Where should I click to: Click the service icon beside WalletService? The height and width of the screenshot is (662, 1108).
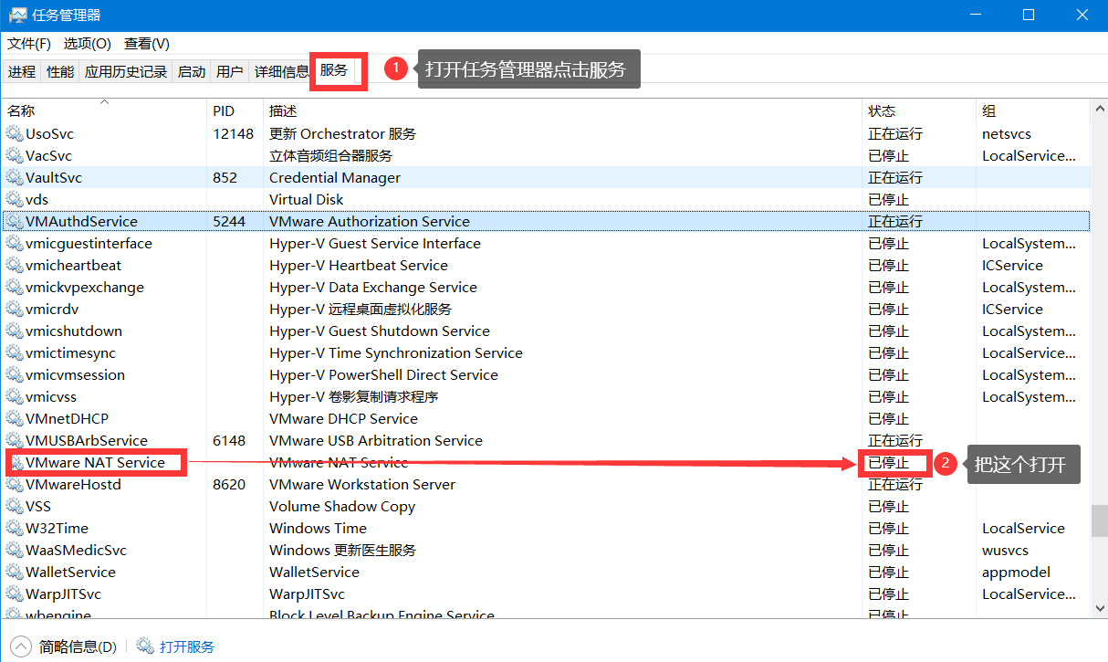(14, 572)
